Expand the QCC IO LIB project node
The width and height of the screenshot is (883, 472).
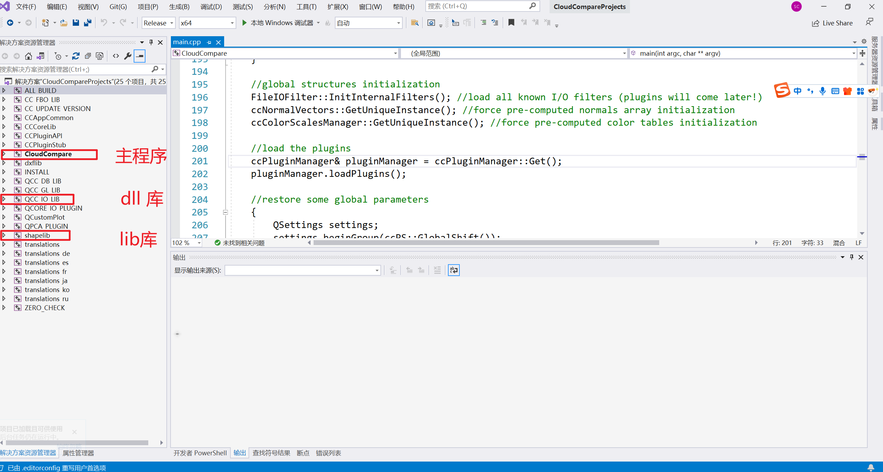(x=4, y=199)
